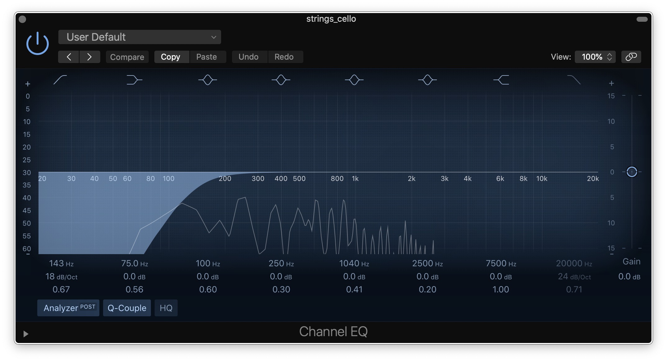Go to the next preset arrow
Image resolution: width=667 pixels, height=361 pixels.
click(89, 57)
